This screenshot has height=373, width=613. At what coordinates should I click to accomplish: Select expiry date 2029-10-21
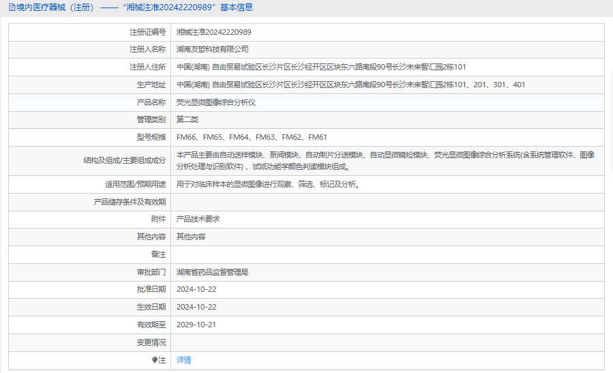coord(196,325)
